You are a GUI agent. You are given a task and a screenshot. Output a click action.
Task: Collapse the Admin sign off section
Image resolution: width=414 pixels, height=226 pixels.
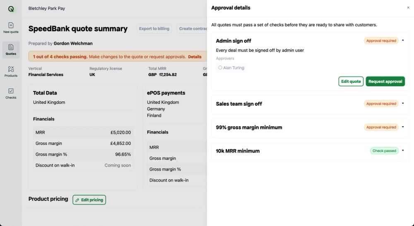[x=403, y=41]
